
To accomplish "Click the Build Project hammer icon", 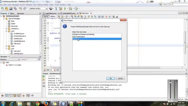I will [56, 9].
